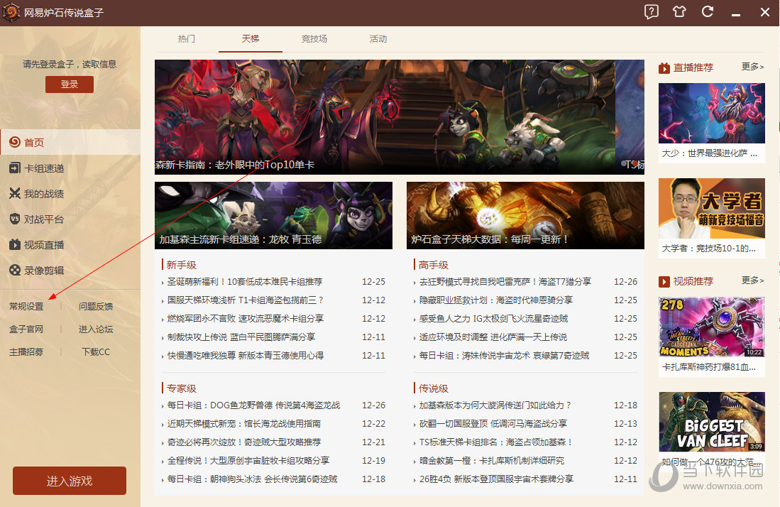Open the 活动 events tab
Viewport: 780px width, 507px height.
(378, 39)
